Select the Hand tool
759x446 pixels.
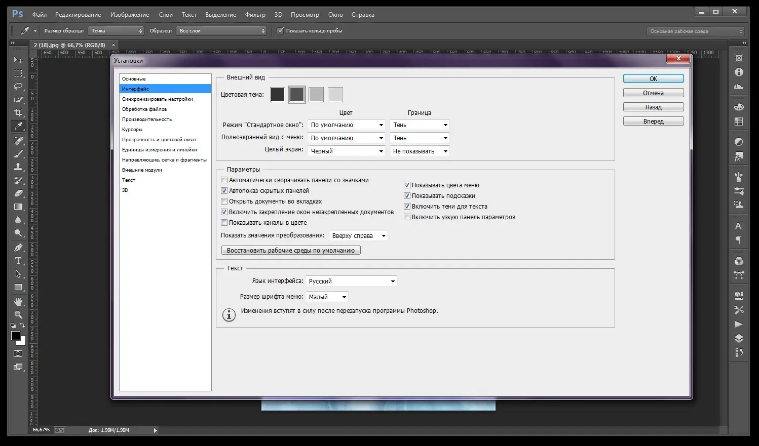(x=18, y=301)
